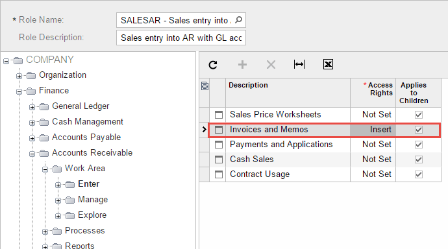Select the Explore tree item label
The height and width of the screenshot is (249, 448).
point(92,215)
